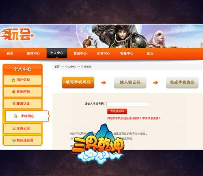This screenshot has height=176, width=203.
Task: Click the mail icon beside 邮箱认证
Action: pyautogui.click(x=13, y=104)
